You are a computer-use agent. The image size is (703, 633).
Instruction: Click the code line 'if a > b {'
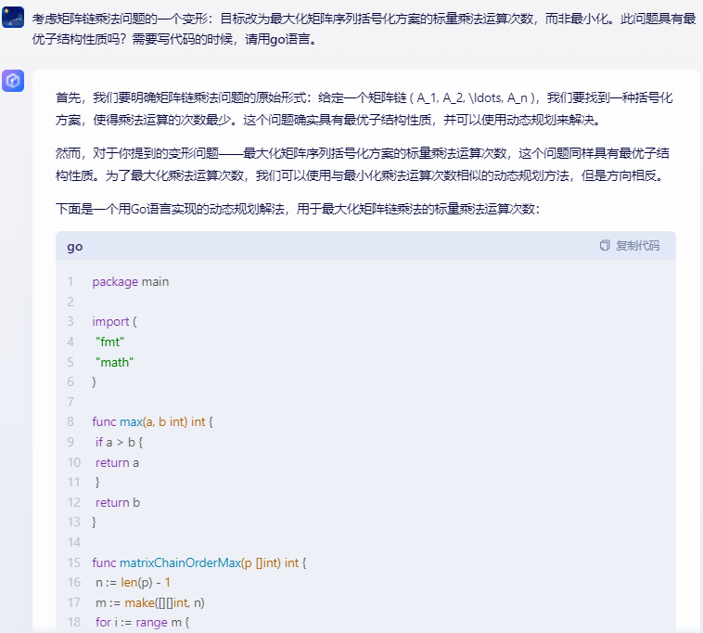(119, 443)
